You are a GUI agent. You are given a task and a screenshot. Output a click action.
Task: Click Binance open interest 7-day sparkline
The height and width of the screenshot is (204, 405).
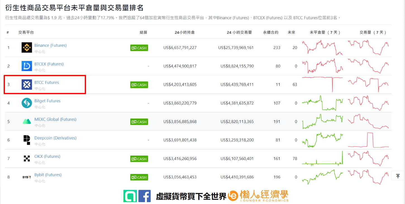point(322,47)
